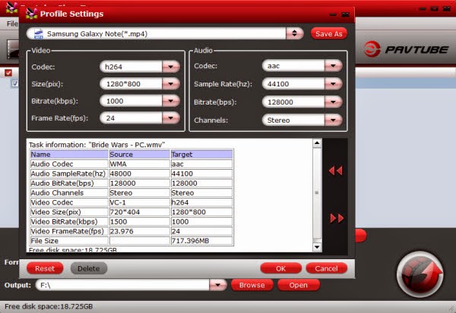Expand the Audio Codec dropdown
The height and width of the screenshot is (313, 456).
click(x=333, y=66)
